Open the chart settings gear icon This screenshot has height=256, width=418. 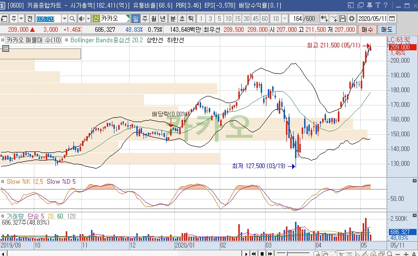tap(352, 19)
